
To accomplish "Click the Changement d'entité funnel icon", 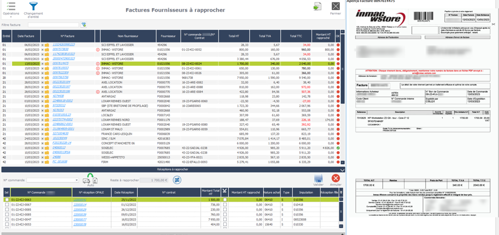I will pos(33,7).
